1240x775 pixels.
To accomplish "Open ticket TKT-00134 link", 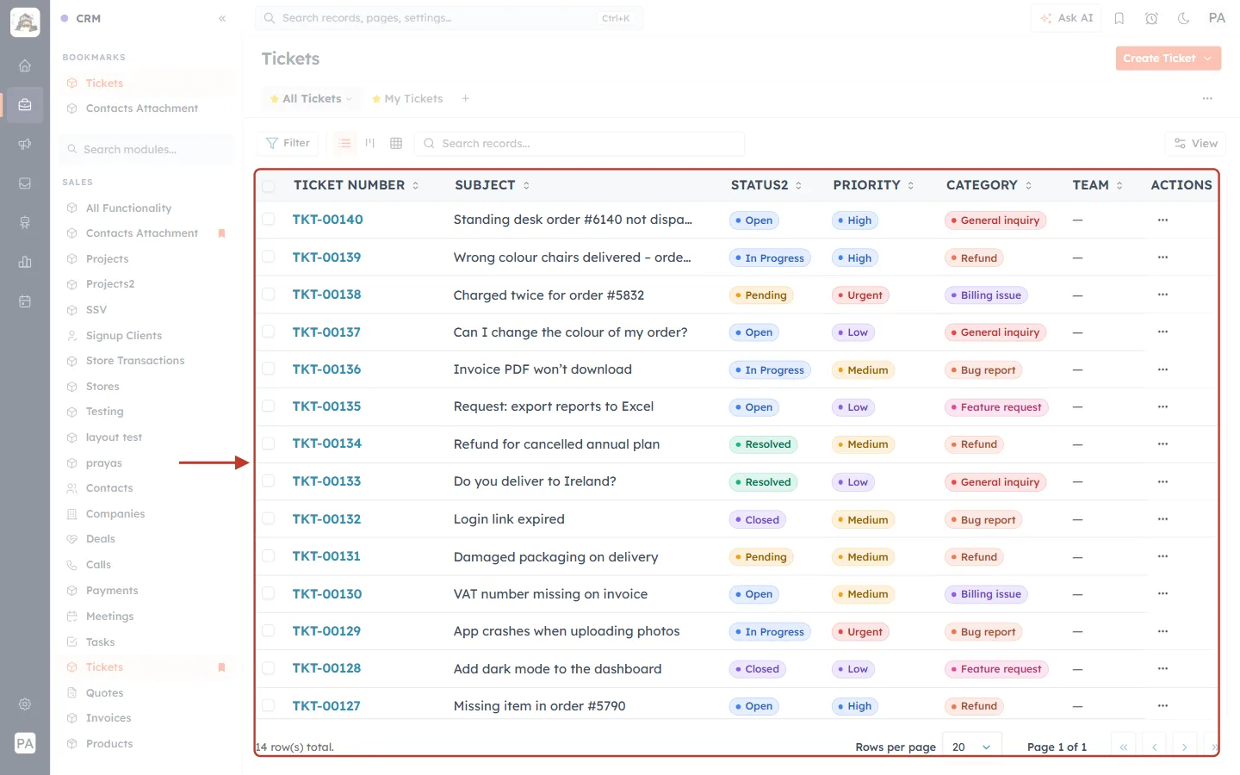I will tap(327, 443).
